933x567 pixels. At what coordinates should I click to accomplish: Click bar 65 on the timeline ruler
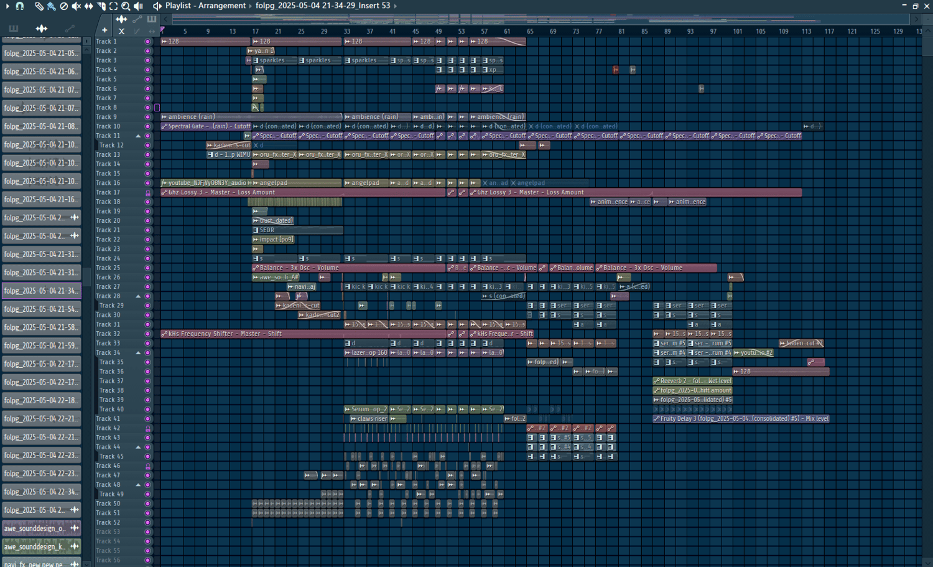[x=530, y=31]
